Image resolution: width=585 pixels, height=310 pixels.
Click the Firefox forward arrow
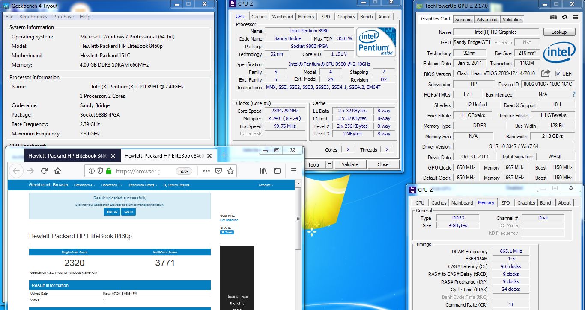[x=30, y=171]
